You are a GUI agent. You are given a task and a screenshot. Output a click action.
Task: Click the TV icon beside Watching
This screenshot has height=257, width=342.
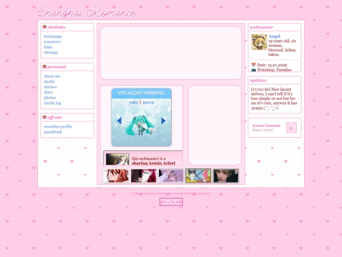click(253, 70)
